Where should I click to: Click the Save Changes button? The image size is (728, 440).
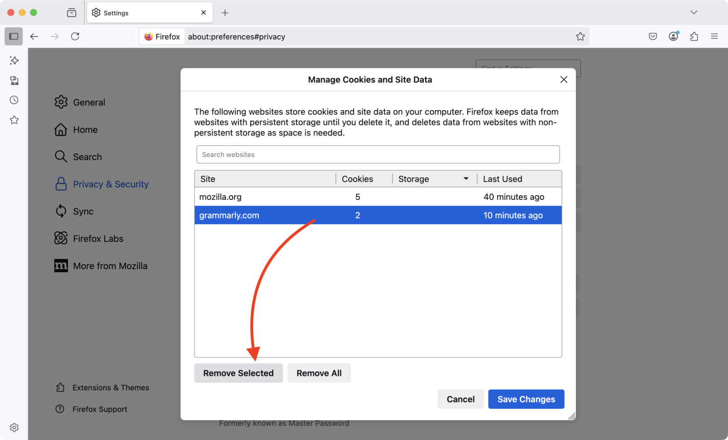[526, 399]
